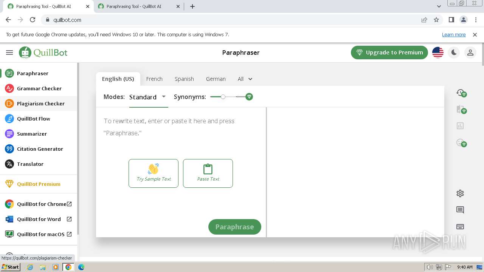Open the Windows Start menu
The height and width of the screenshot is (272, 484).
11,267
